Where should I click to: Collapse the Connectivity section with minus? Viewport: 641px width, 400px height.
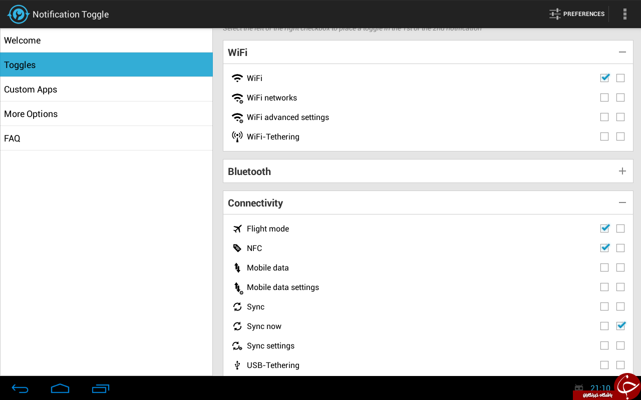coord(622,202)
